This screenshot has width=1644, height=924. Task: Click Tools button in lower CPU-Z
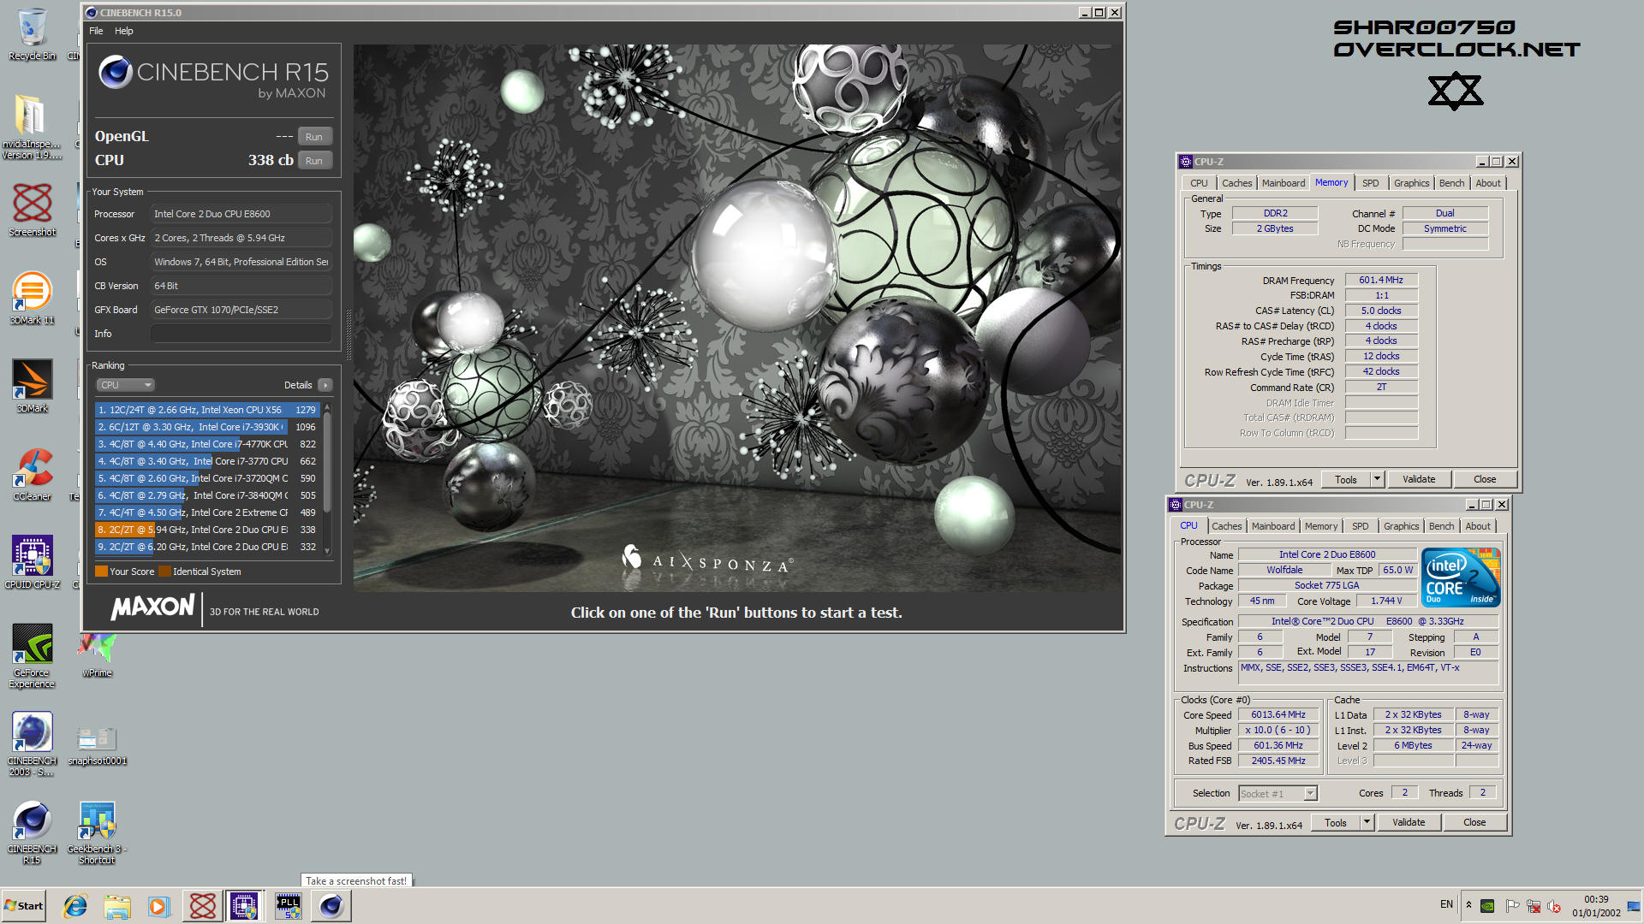pos(1336,823)
